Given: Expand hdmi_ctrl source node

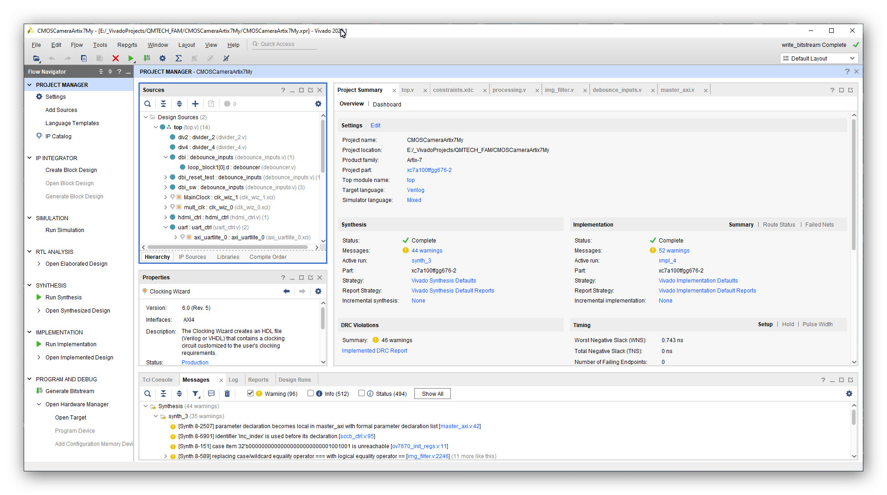Looking at the screenshot, I should point(166,217).
